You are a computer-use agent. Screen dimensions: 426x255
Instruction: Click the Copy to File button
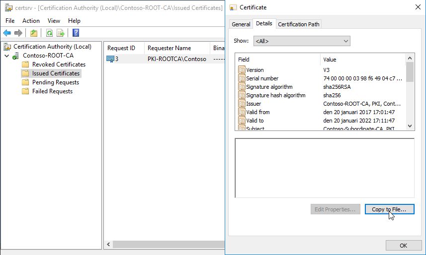coord(389,209)
